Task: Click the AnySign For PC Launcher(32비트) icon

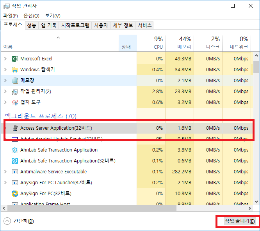Action: pyautogui.click(x=15, y=183)
